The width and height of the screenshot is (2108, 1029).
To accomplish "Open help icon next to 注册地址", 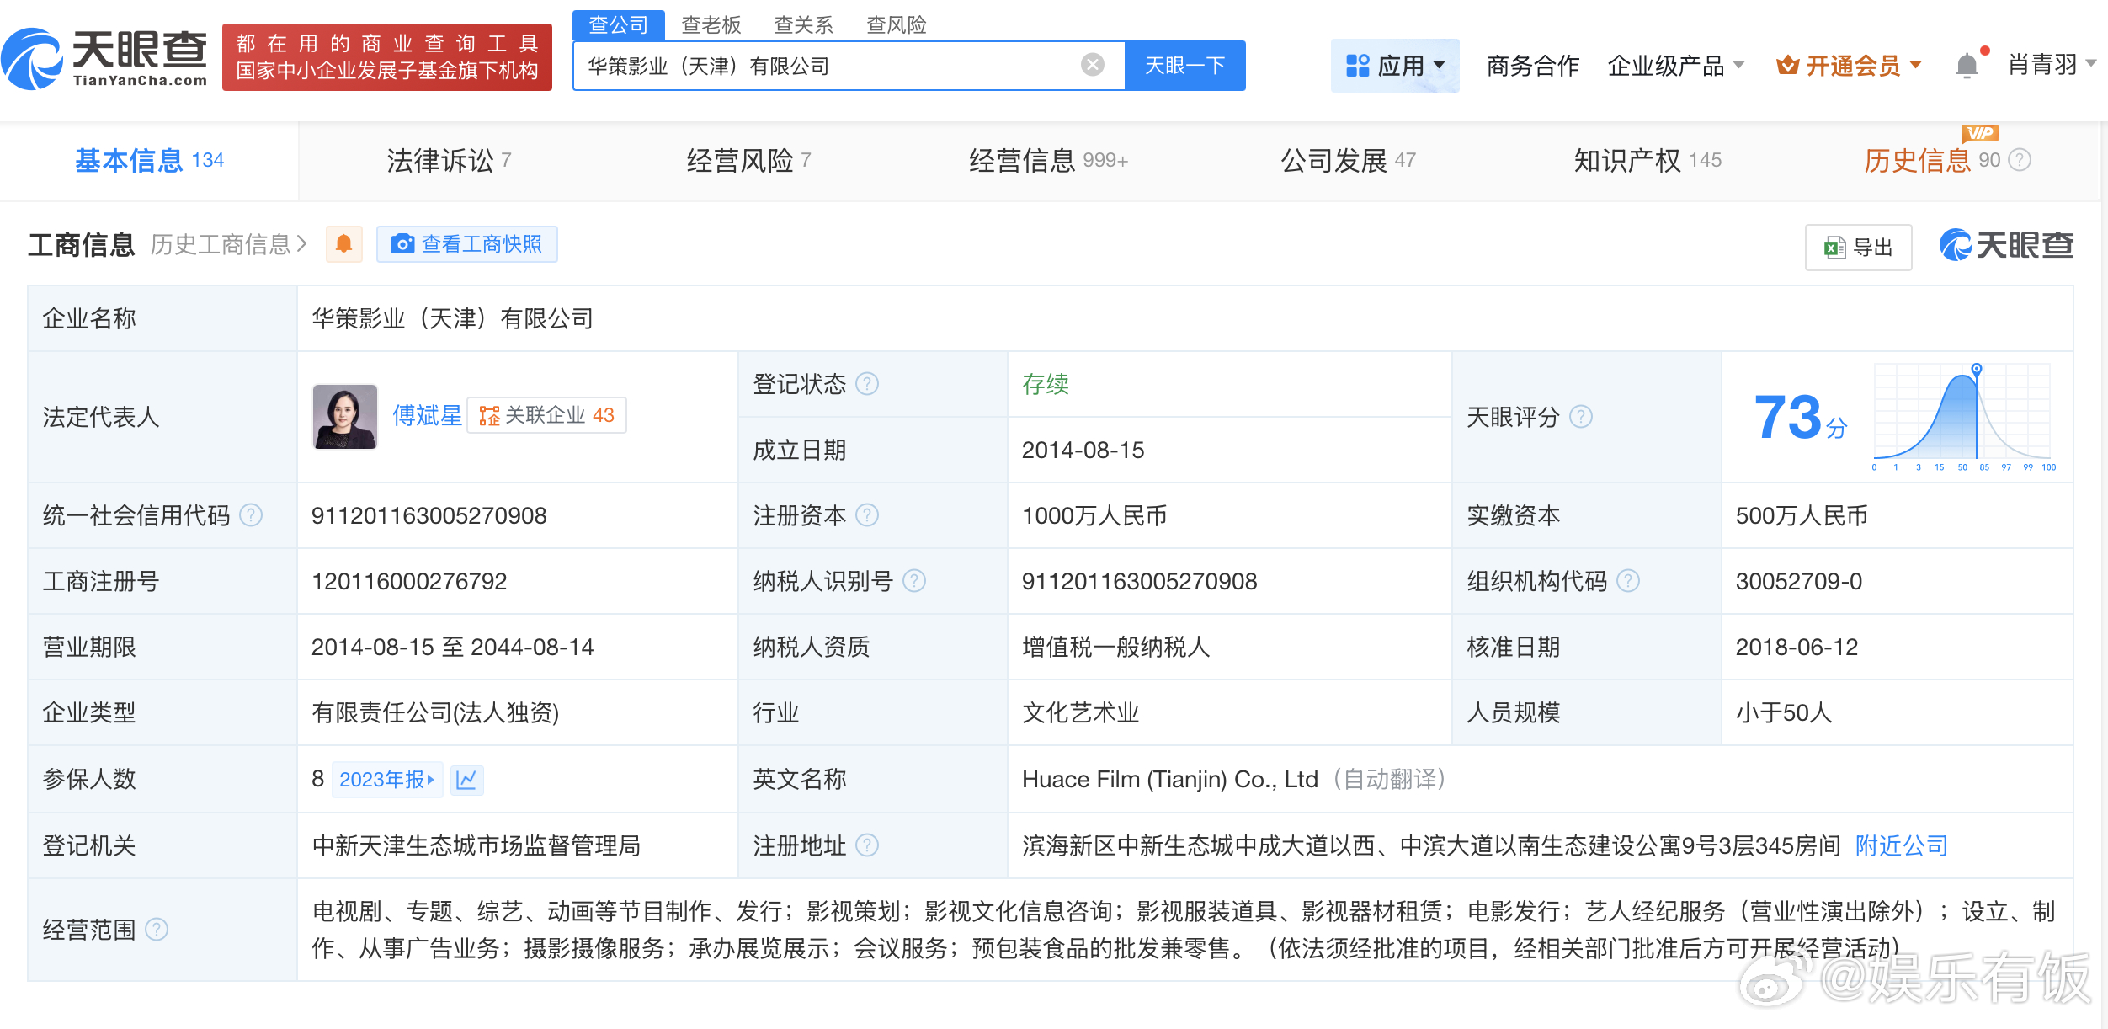I will (867, 845).
